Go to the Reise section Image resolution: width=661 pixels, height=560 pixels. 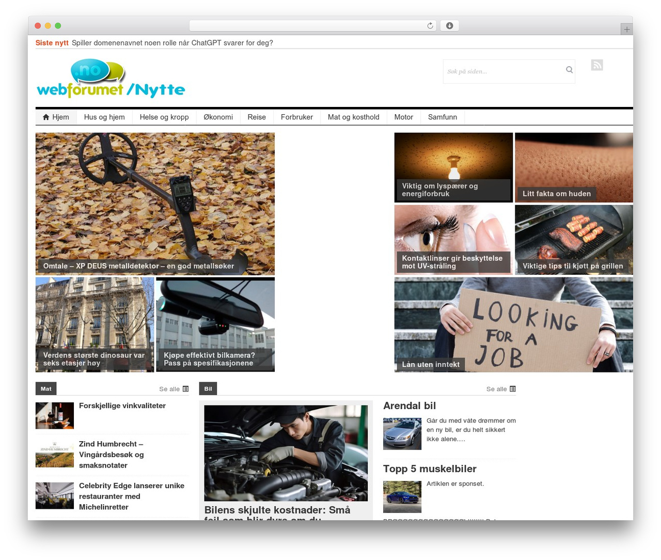pyautogui.click(x=257, y=117)
